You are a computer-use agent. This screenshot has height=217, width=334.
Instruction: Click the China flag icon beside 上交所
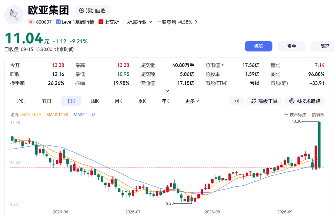[x=101, y=22]
